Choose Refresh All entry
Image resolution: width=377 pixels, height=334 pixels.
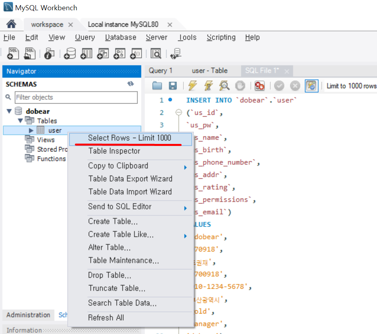[130, 318]
